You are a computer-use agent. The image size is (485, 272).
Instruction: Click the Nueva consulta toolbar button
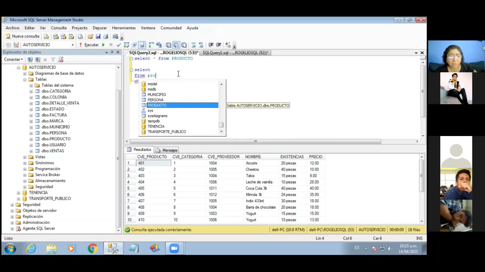(22, 36)
